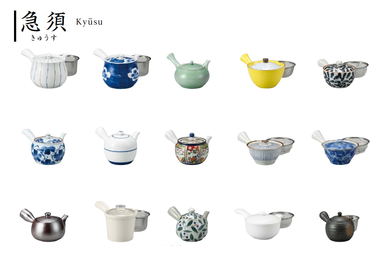Click the blue floral bowl teapot with mesh strainer
The height and width of the screenshot is (265, 376).
(341, 147)
